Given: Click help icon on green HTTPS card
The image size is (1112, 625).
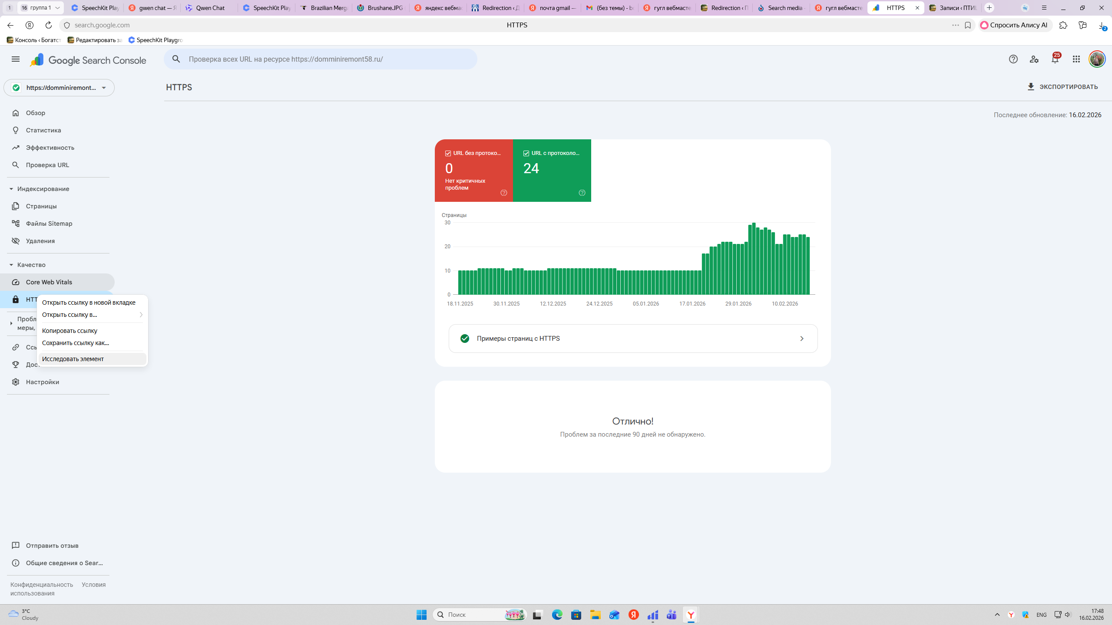Looking at the screenshot, I should tap(582, 193).
